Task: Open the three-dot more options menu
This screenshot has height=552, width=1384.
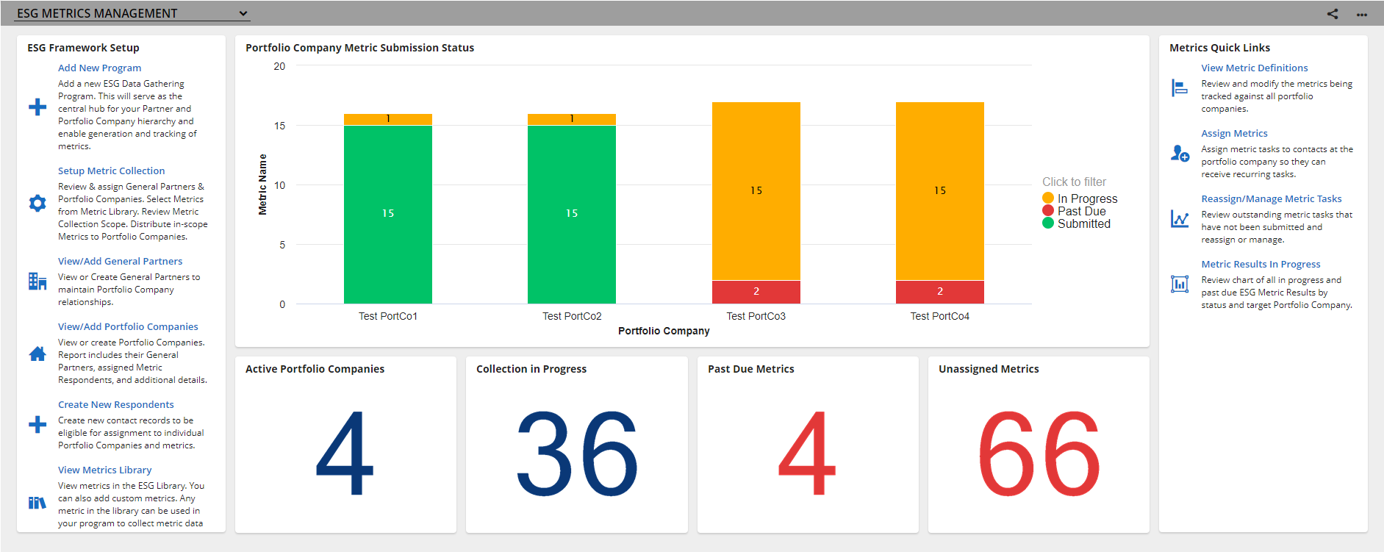Action: 1362,14
